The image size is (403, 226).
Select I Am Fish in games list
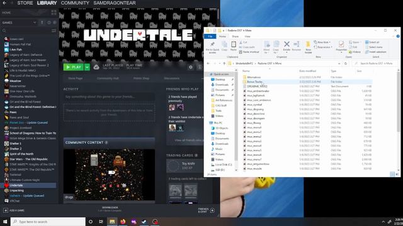coord(16,50)
